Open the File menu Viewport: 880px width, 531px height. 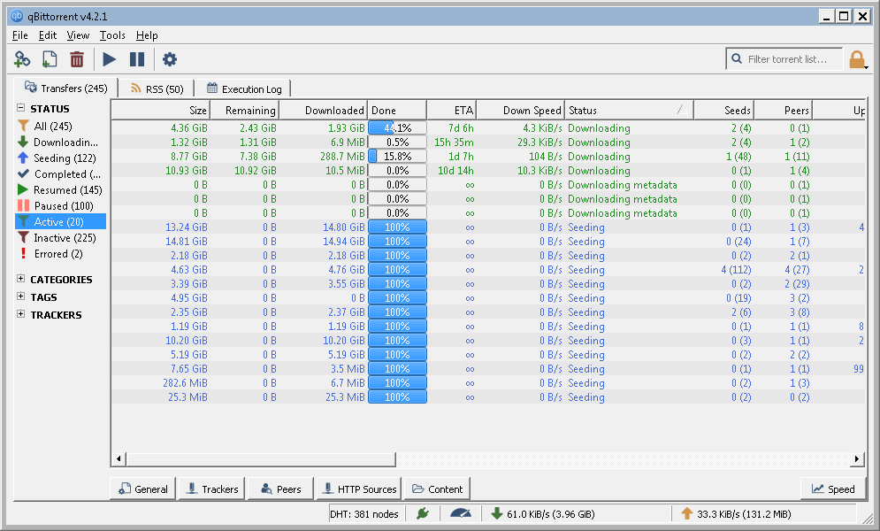pyautogui.click(x=20, y=35)
